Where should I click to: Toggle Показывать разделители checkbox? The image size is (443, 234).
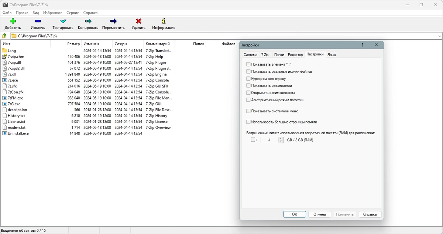(248, 86)
